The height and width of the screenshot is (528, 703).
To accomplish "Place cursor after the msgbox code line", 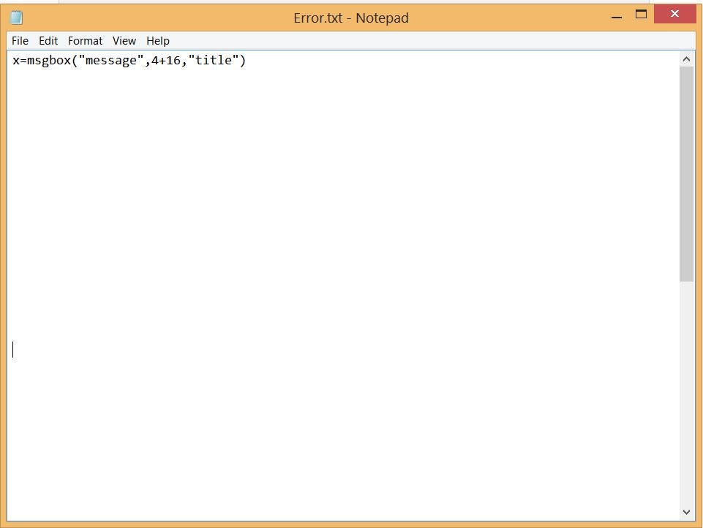I will point(249,60).
